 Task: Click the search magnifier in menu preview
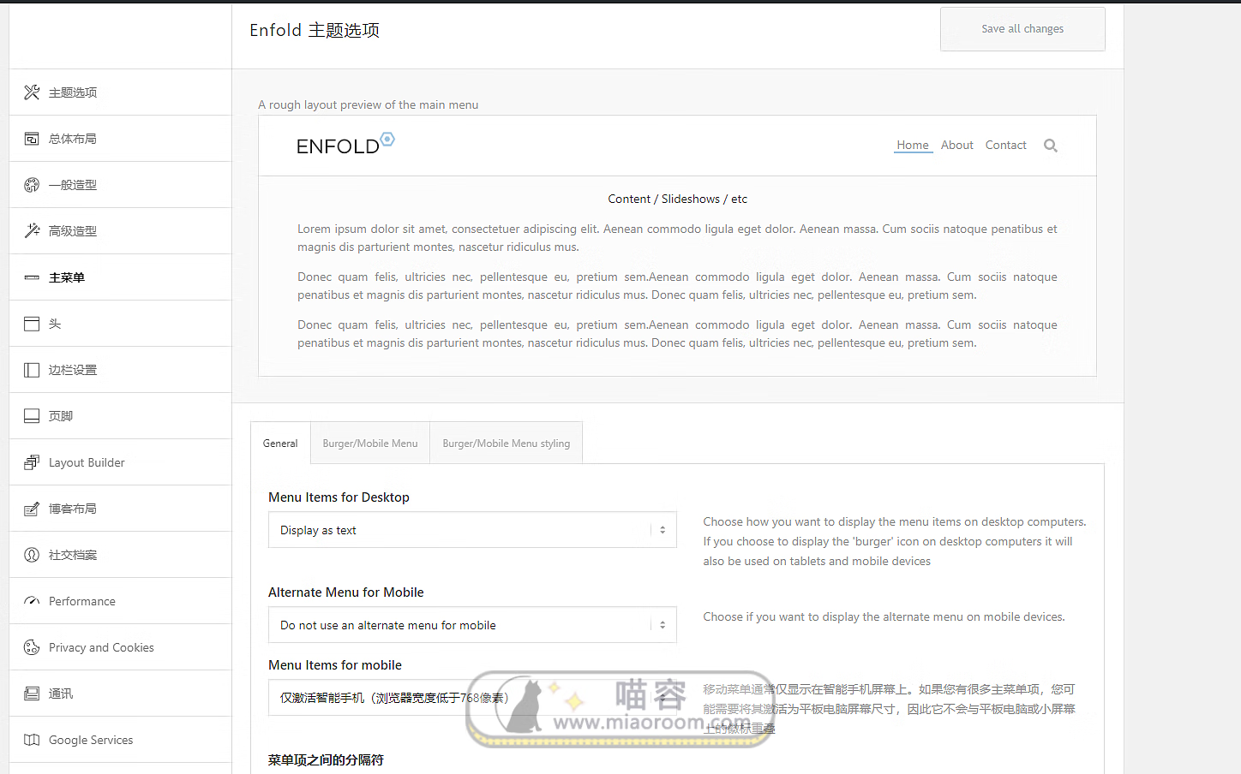tap(1051, 146)
